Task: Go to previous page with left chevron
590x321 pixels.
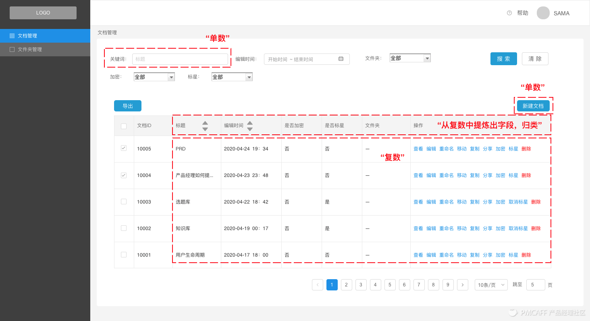Action: coord(318,285)
